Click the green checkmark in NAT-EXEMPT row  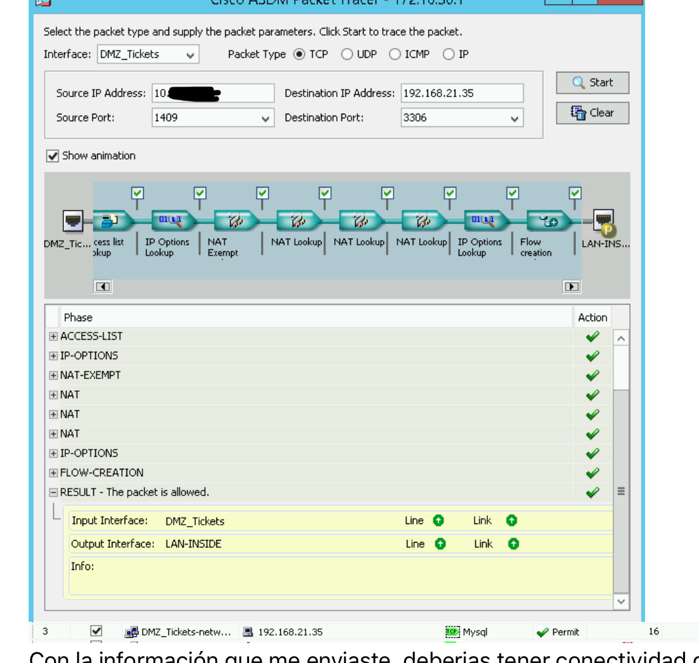[x=592, y=375]
